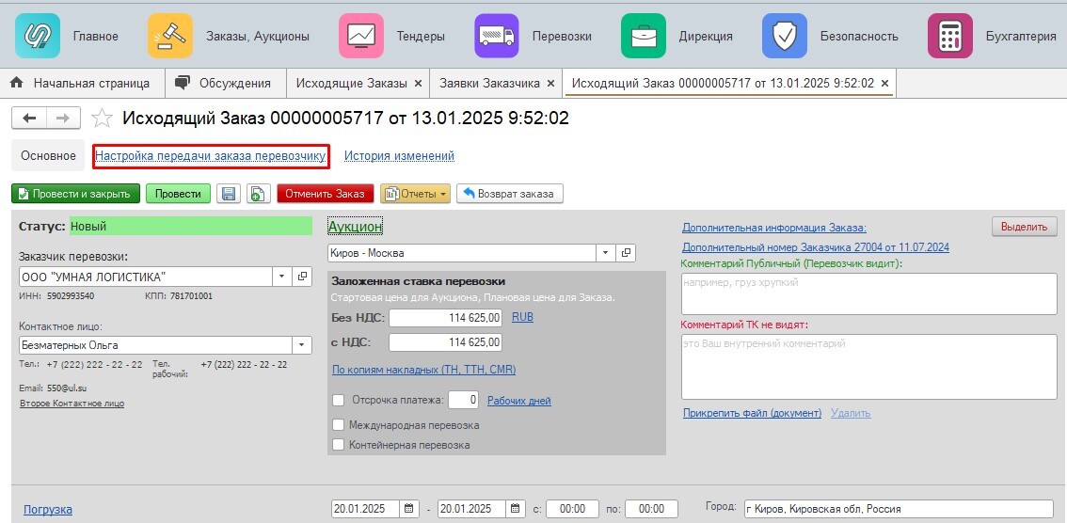Click Прикрепить файл (документ) link
Viewport: 1067px width, 523px height.
coord(752,413)
